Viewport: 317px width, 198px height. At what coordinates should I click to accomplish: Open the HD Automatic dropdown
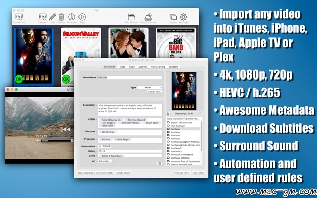click(105, 161)
